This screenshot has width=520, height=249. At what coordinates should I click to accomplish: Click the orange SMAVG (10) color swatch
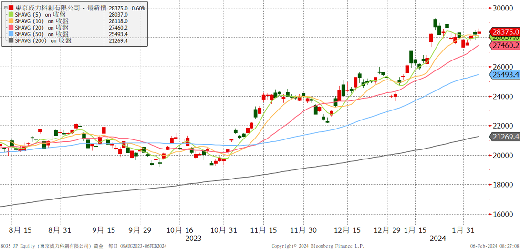[x=11, y=21]
